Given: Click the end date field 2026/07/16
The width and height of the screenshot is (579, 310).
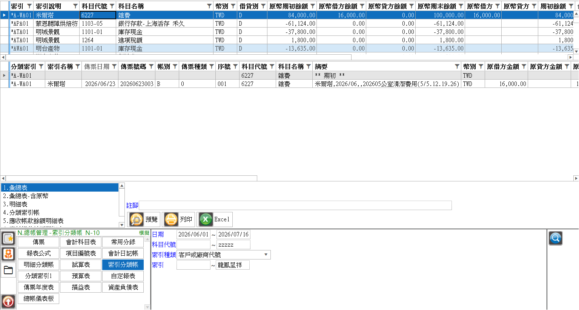Looking at the screenshot, I should [x=233, y=234].
